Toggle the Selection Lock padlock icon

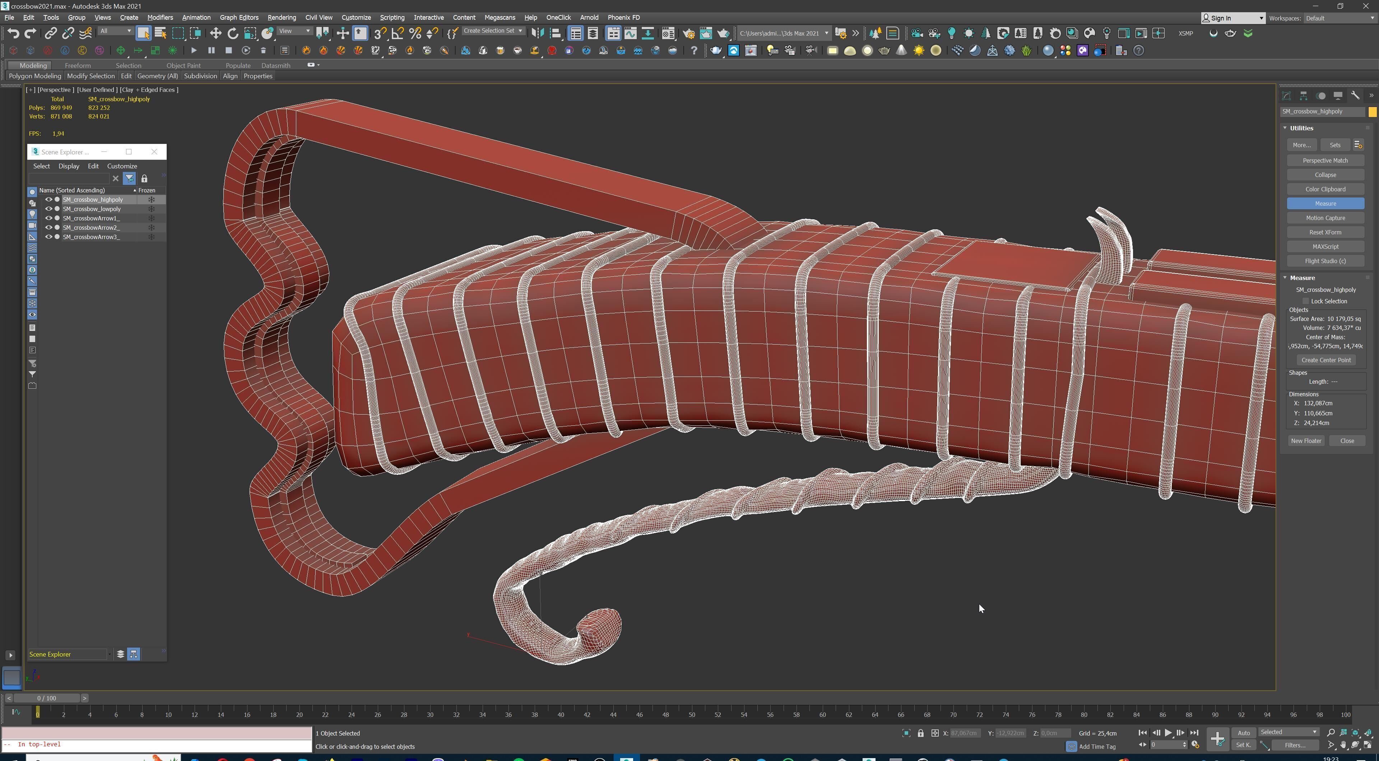[x=920, y=733]
